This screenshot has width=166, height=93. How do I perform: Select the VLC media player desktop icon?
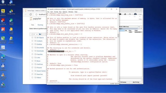(x=3, y=76)
